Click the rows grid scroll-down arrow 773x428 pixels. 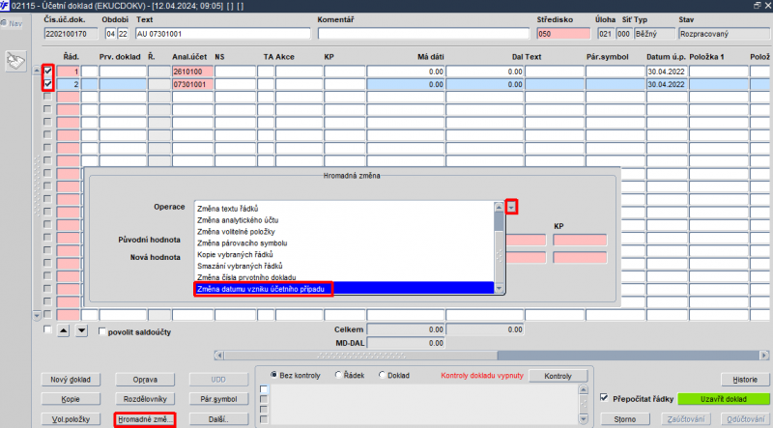(37, 315)
